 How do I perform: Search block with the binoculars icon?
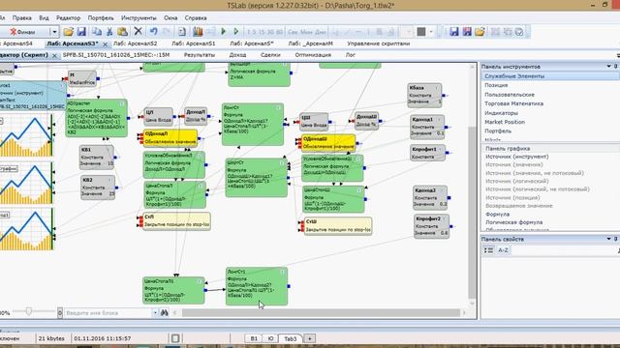click(165, 312)
